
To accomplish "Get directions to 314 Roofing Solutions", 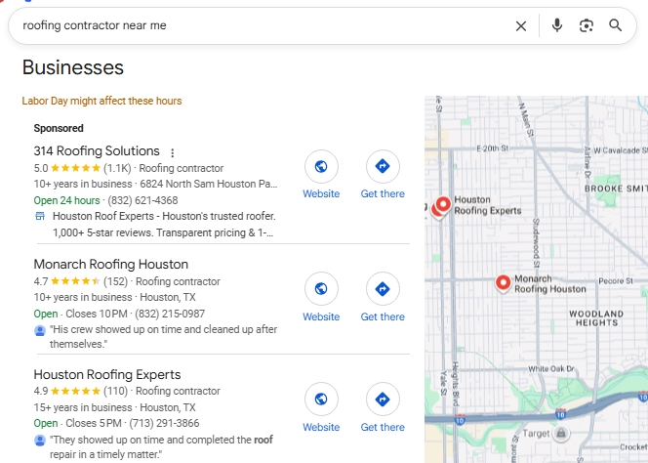I will coord(383,167).
